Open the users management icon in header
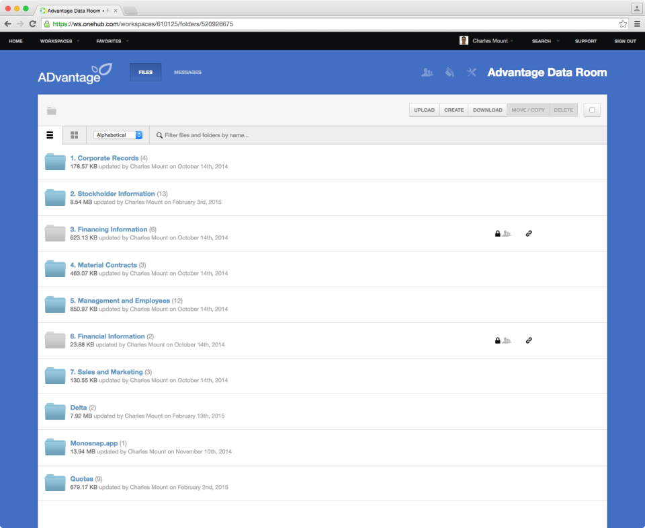This screenshot has height=528, width=645. [x=427, y=72]
